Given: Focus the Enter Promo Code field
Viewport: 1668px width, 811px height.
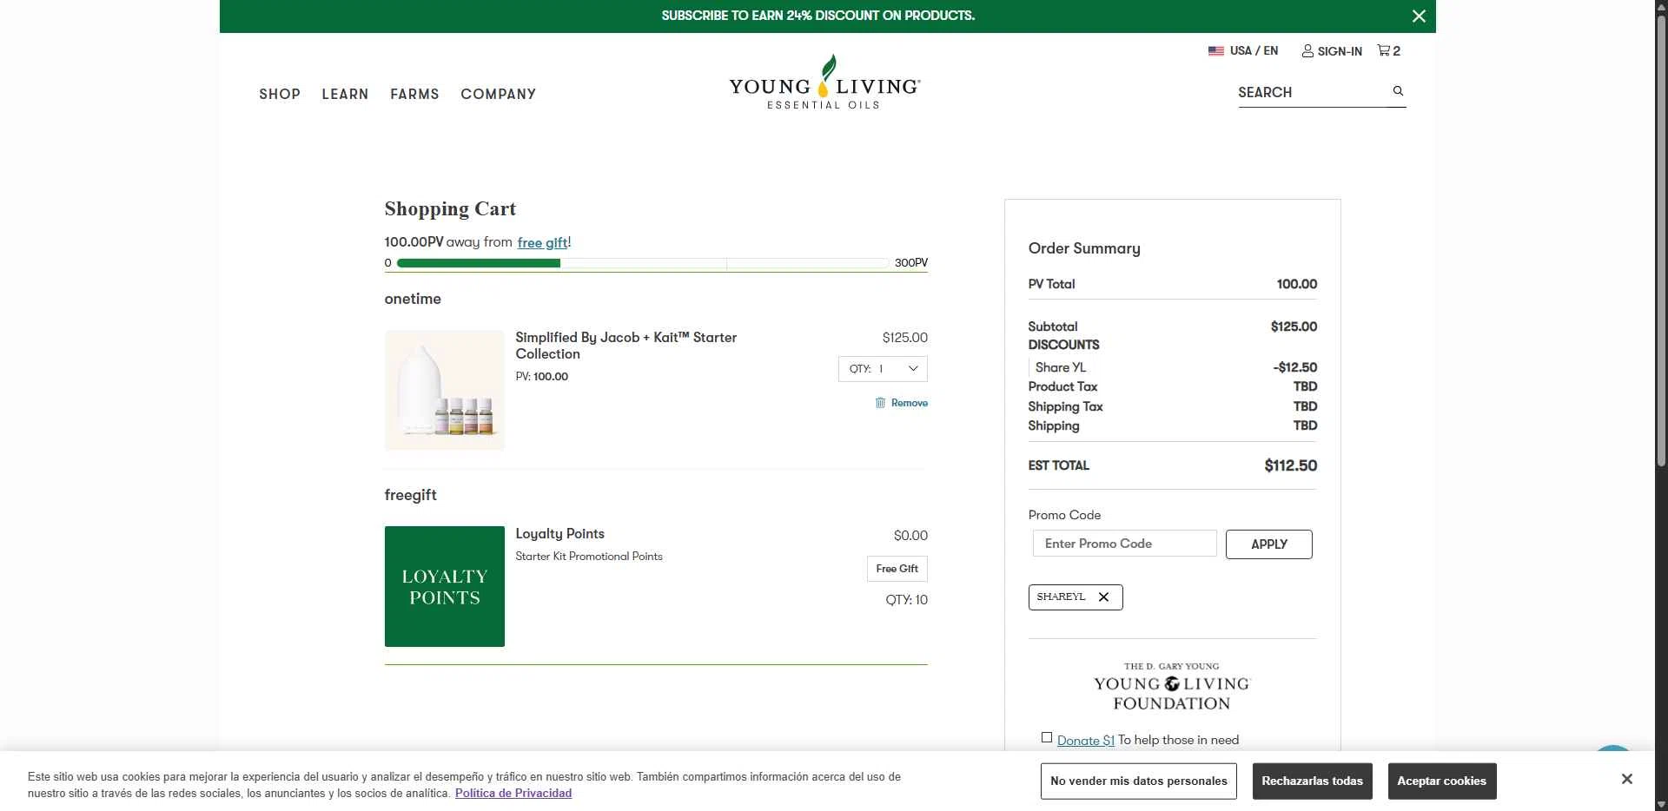Looking at the screenshot, I should (1124, 544).
